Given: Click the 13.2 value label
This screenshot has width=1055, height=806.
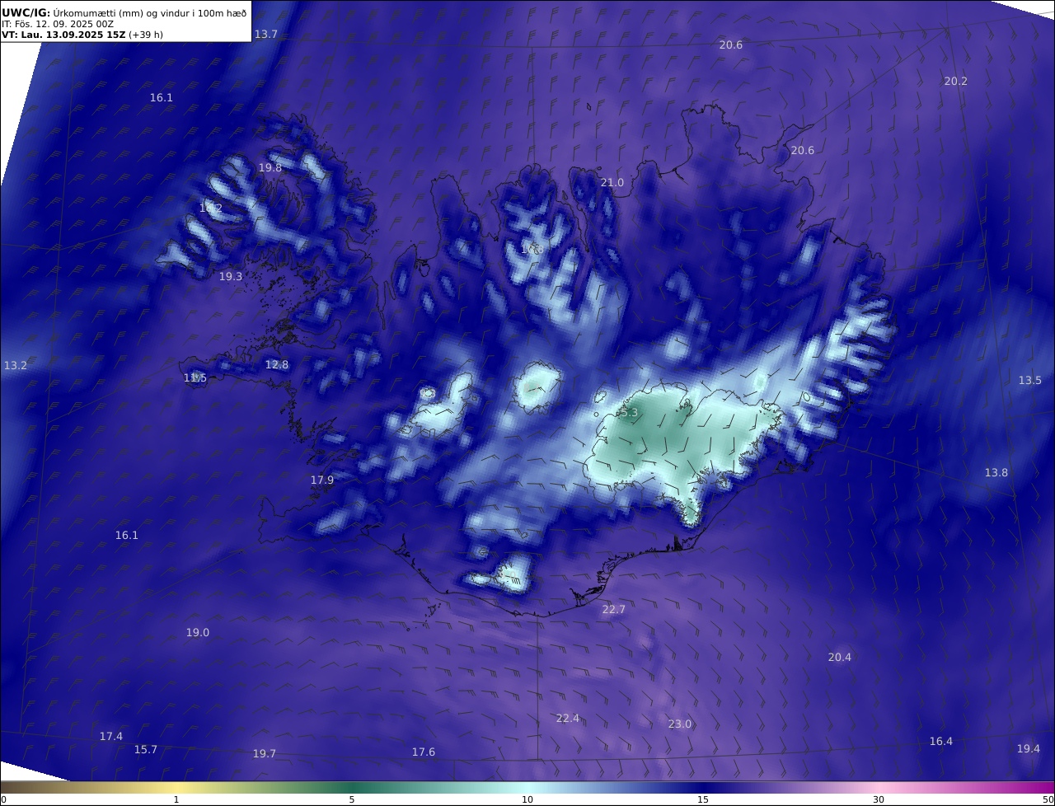Looking at the screenshot, I should tap(16, 366).
